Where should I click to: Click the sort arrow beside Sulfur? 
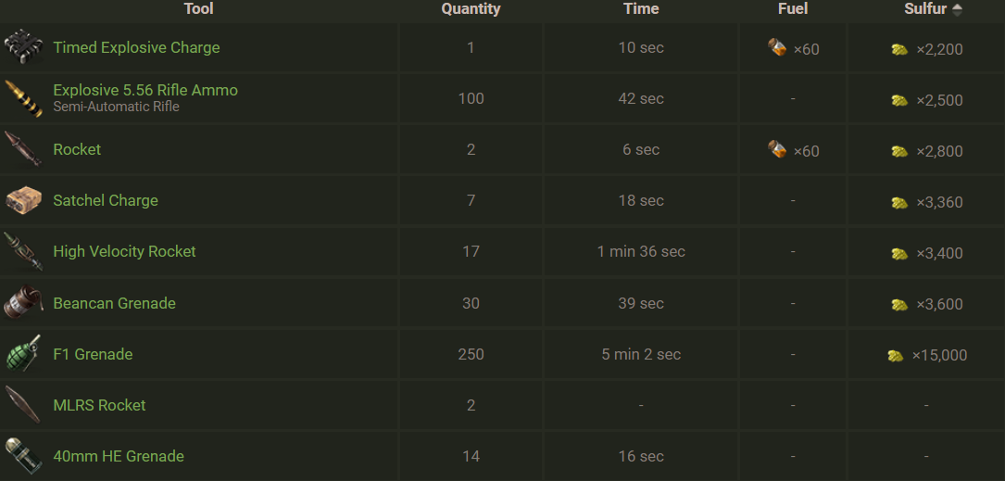pos(958,9)
